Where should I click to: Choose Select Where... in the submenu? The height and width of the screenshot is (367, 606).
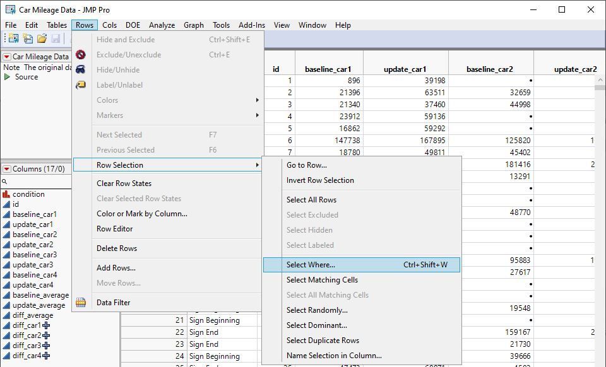362,265
